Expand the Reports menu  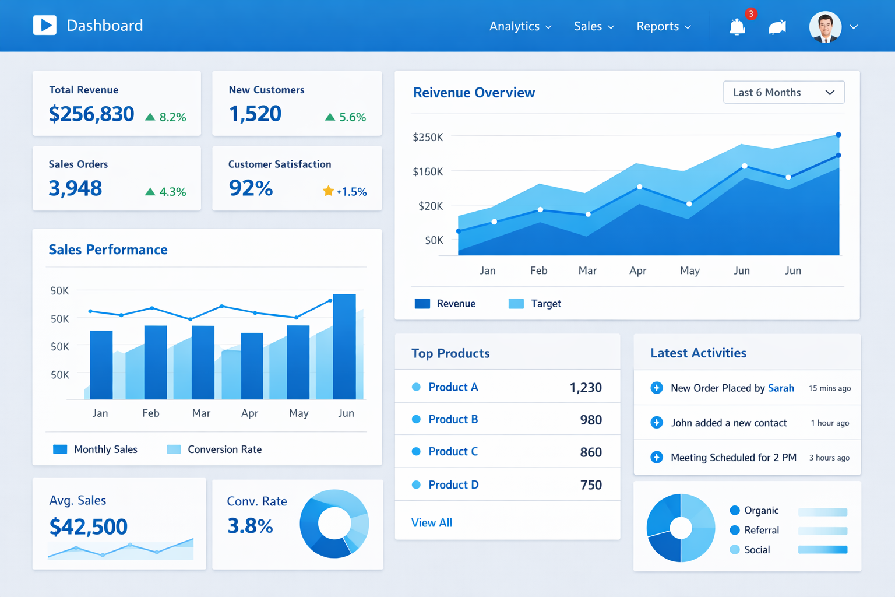(x=663, y=27)
